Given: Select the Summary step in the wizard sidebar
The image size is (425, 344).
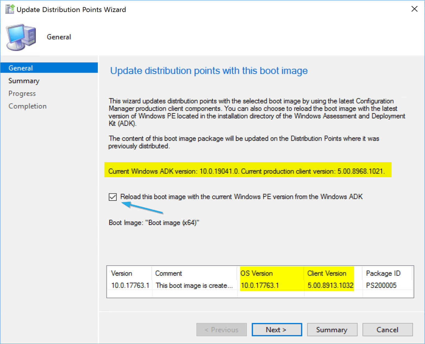Looking at the screenshot, I should [24, 81].
